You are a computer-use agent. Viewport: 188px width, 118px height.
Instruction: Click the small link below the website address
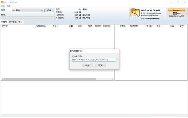pos(150,19)
